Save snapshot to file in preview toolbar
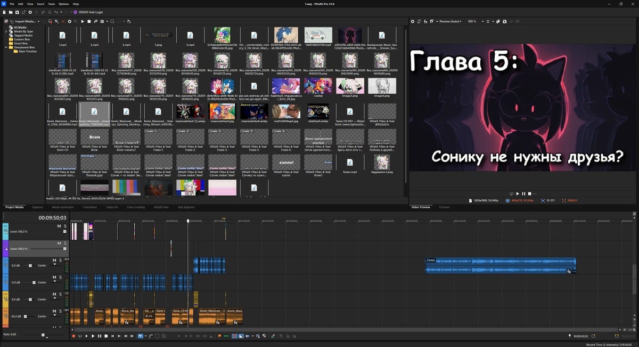The image size is (639, 347). coord(504,21)
